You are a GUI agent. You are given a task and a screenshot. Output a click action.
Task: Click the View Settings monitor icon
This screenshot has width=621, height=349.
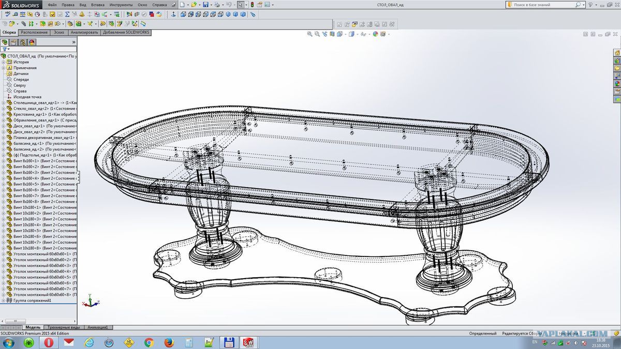[382, 34]
